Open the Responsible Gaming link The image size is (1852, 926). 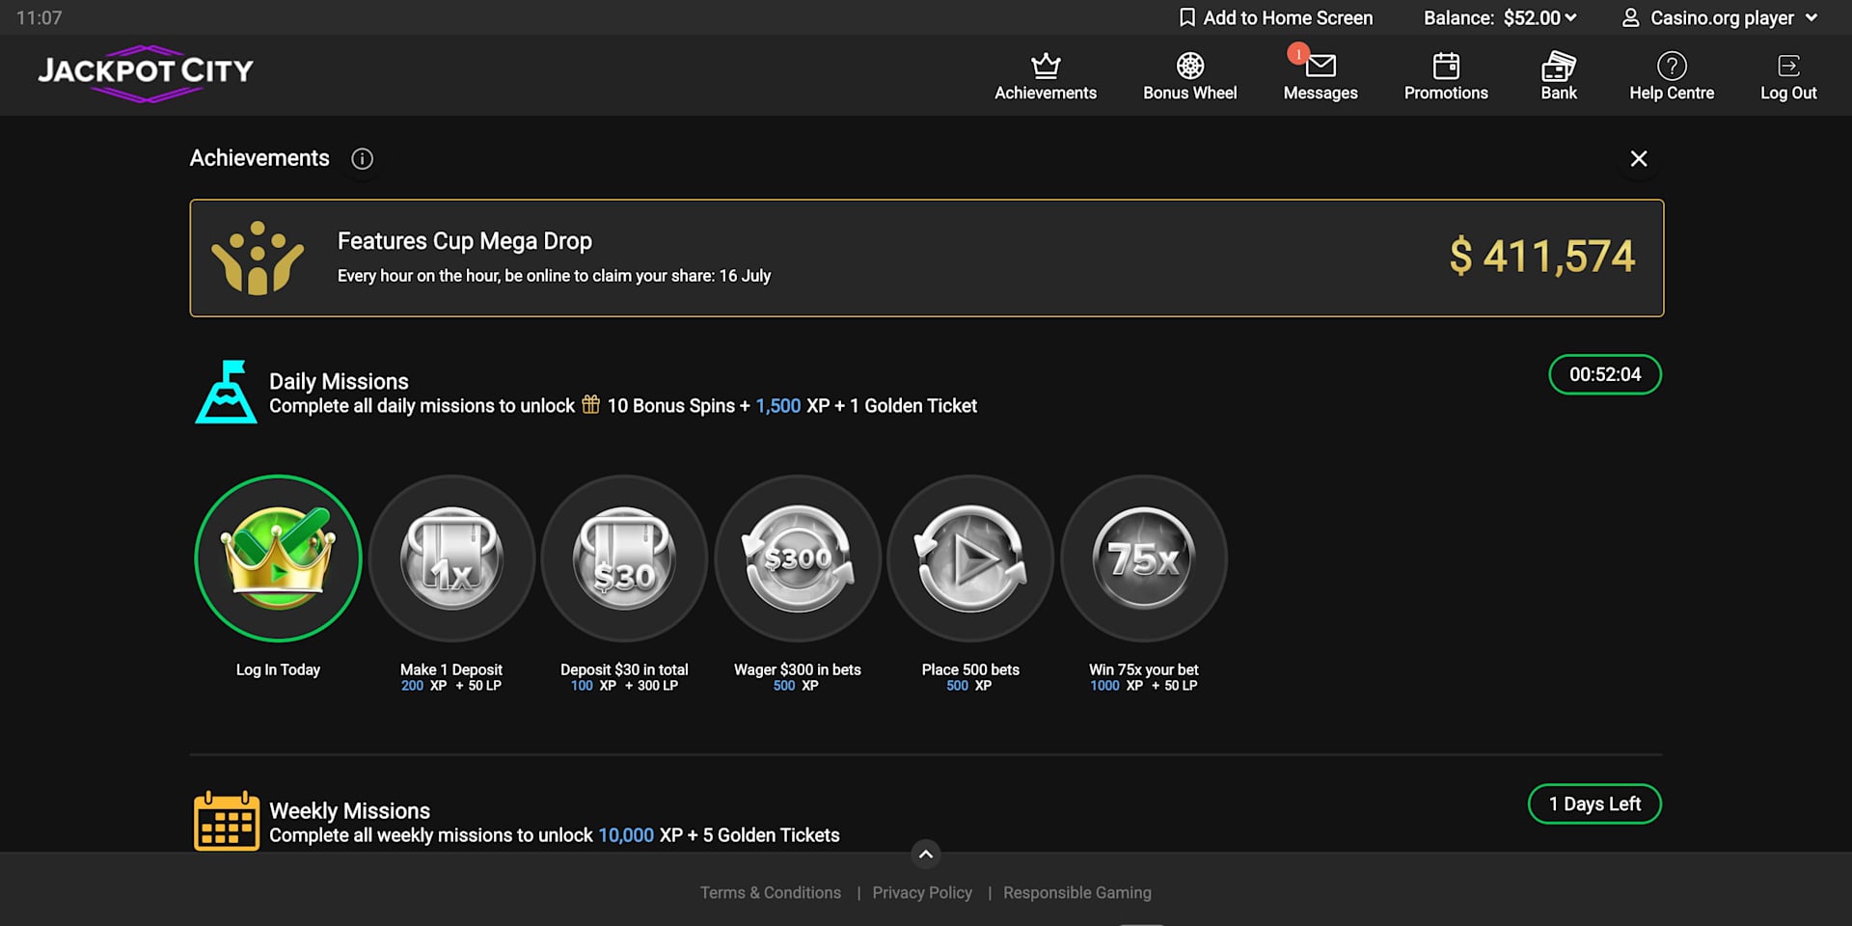[x=1077, y=892]
